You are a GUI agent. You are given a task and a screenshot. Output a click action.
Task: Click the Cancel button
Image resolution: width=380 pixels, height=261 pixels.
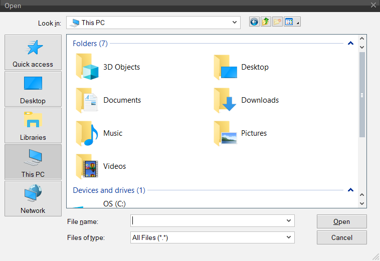tap(341, 237)
